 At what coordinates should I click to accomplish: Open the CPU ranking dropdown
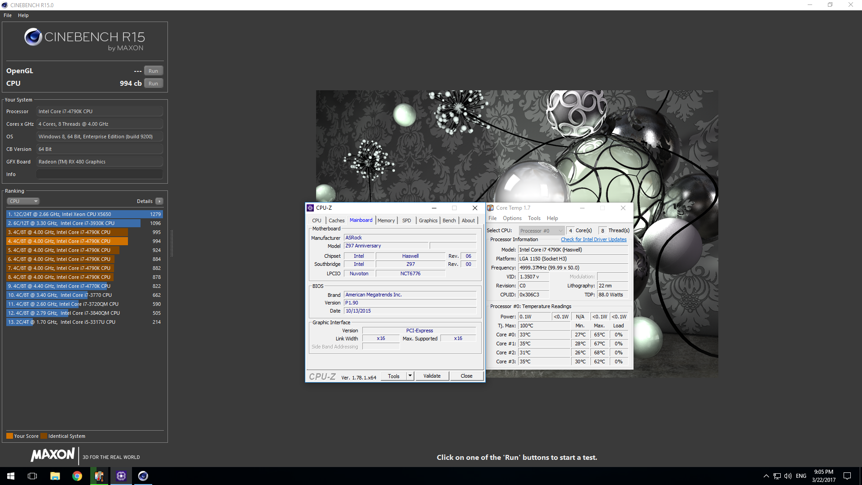pyautogui.click(x=23, y=201)
